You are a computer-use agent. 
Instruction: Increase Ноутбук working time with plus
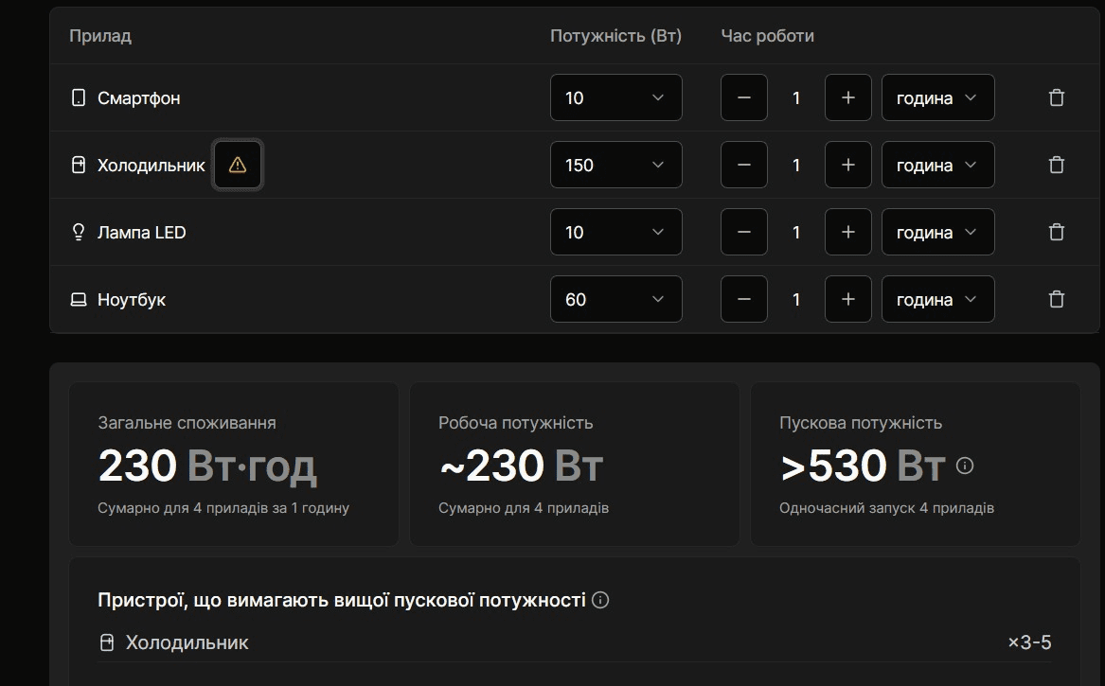point(847,299)
